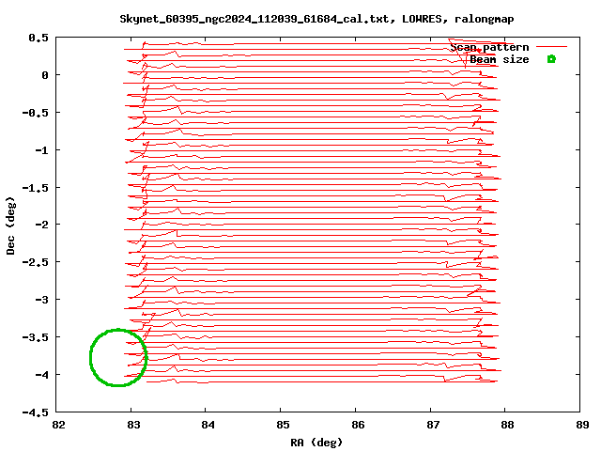Click the y-axis tick label -2
The height and width of the screenshot is (451, 601).
(x=41, y=225)
